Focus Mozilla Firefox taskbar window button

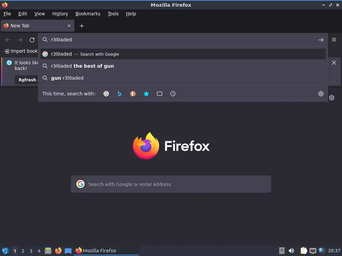106,251
